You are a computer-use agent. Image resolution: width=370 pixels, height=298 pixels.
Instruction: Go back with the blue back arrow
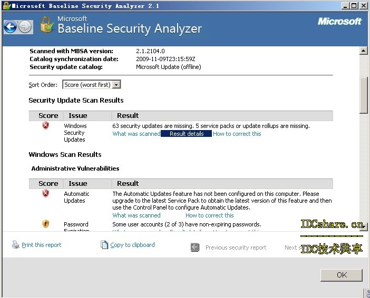[10, 27]
